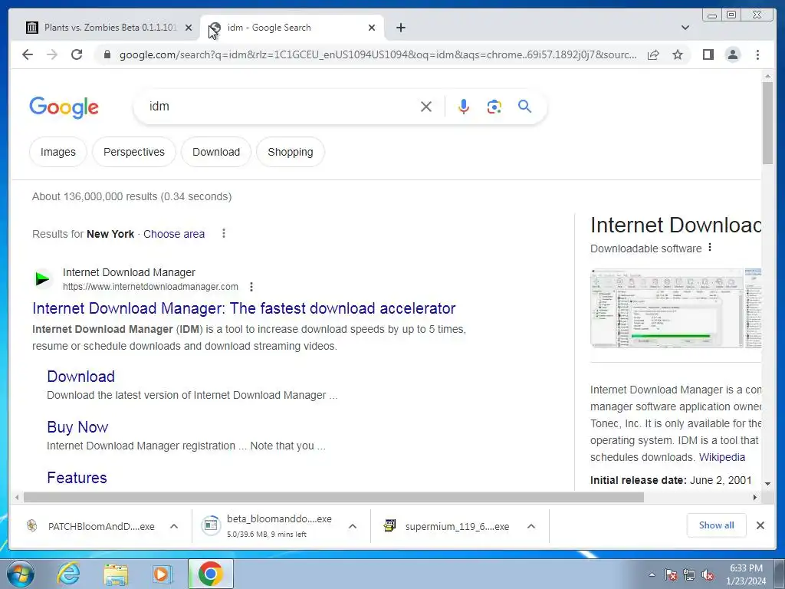Click the site lock icon in address bar
The image size is (785, 589).
107,54
